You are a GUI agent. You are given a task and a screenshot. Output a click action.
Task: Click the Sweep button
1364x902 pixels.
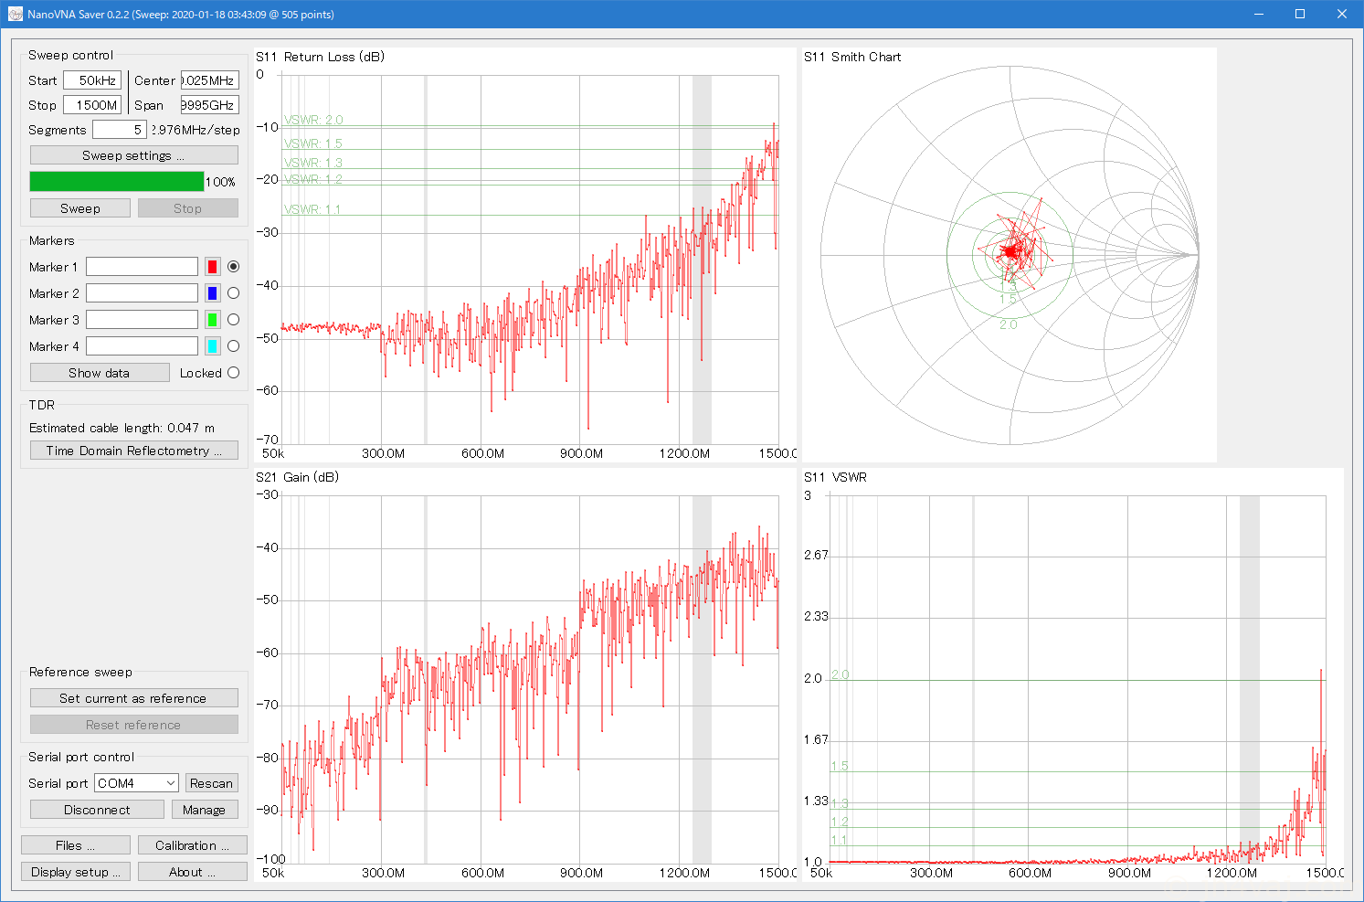(80, 208)
